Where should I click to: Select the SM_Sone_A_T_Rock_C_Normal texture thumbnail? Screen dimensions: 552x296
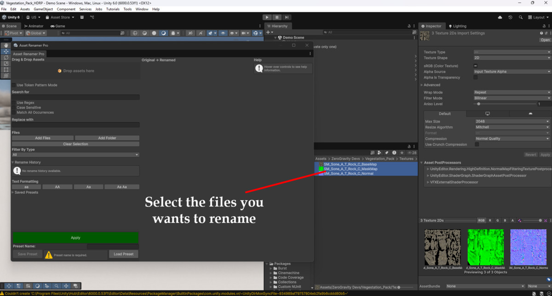pos(528,247)
